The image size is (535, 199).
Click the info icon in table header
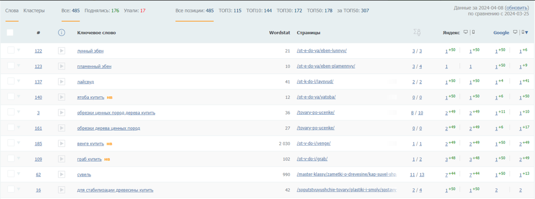(x=62, y=32)
